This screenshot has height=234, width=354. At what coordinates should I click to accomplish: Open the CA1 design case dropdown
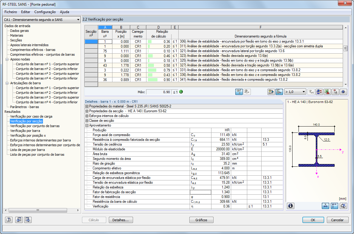click(42, 20)
